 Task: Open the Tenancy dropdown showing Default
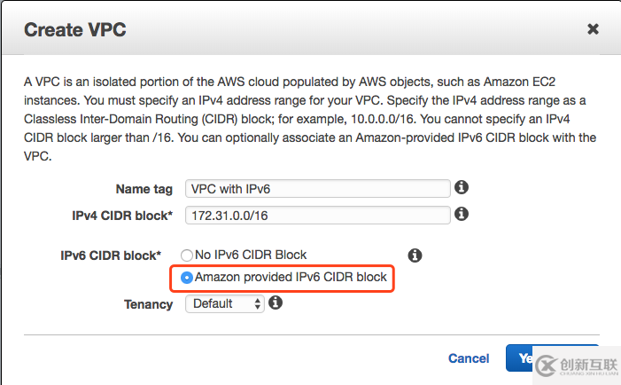(x=225, y=303)
